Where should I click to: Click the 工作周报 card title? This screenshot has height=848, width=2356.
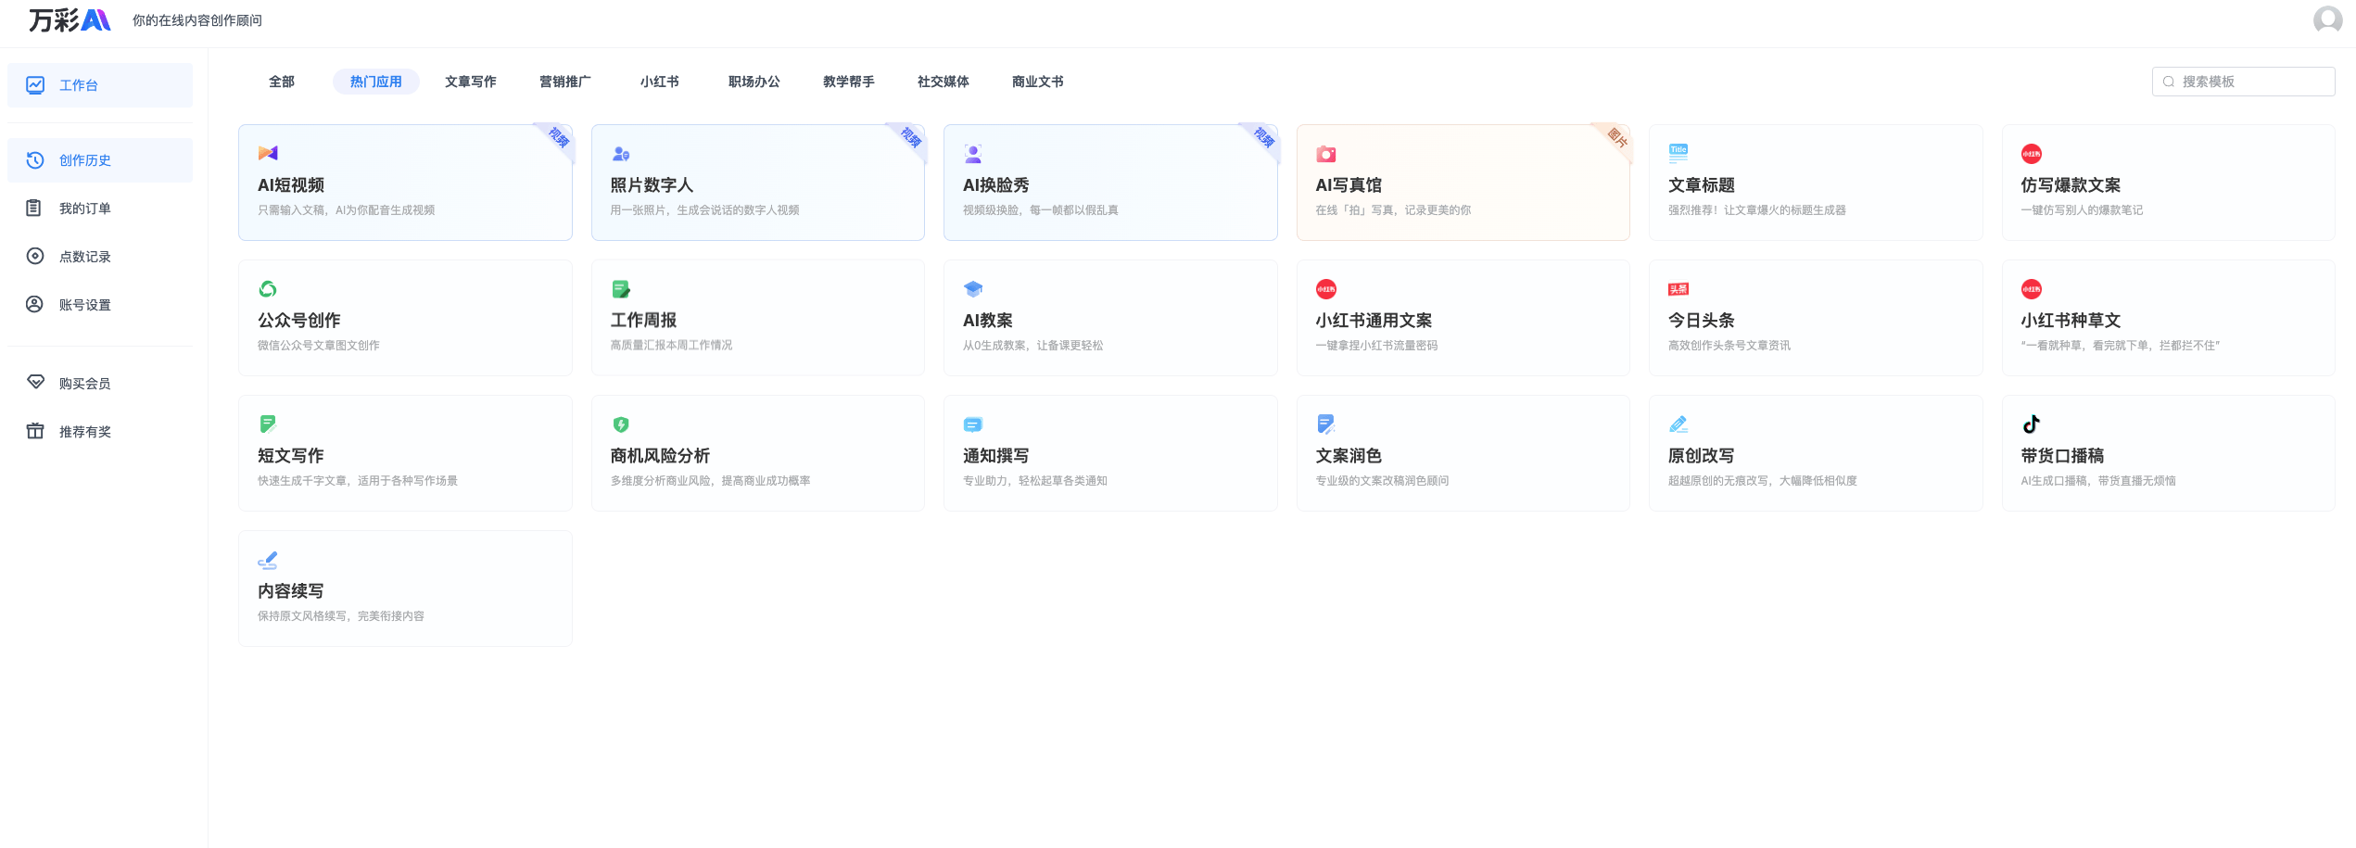643,321
